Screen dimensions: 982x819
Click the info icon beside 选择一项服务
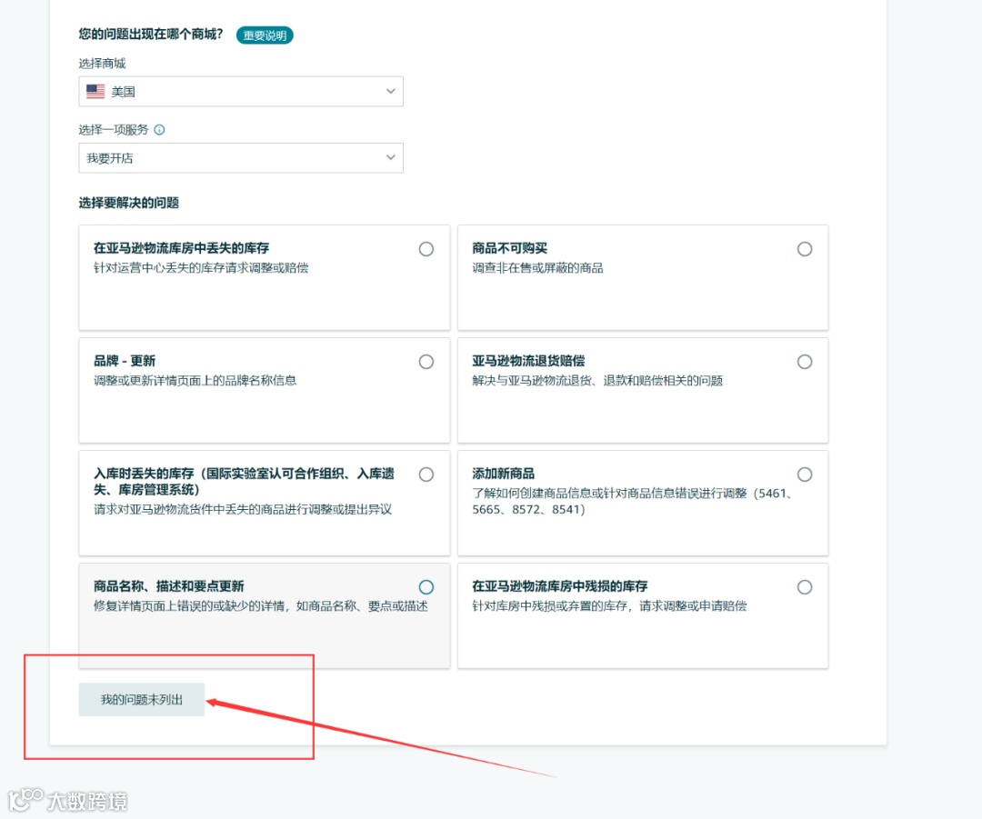click(x=159, y=129)
